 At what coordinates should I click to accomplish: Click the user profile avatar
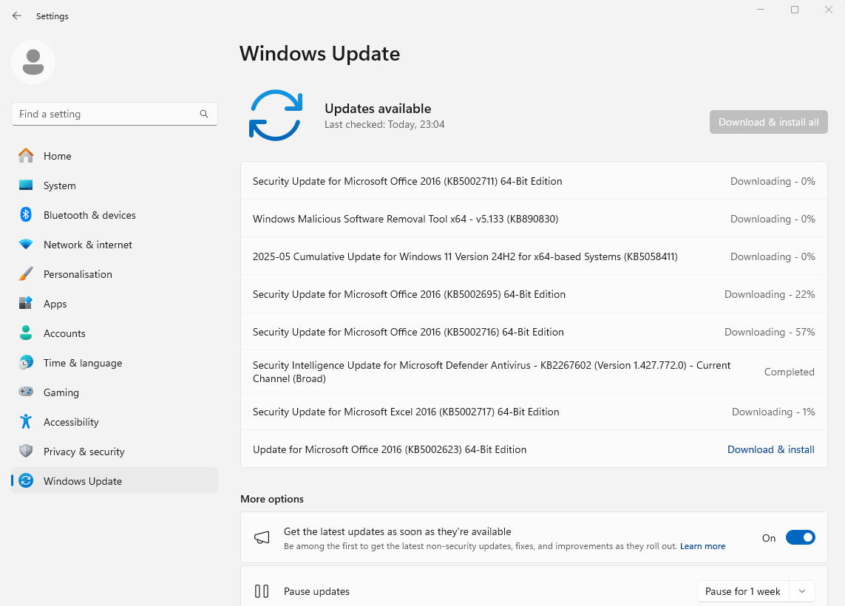tap(33, 62)
